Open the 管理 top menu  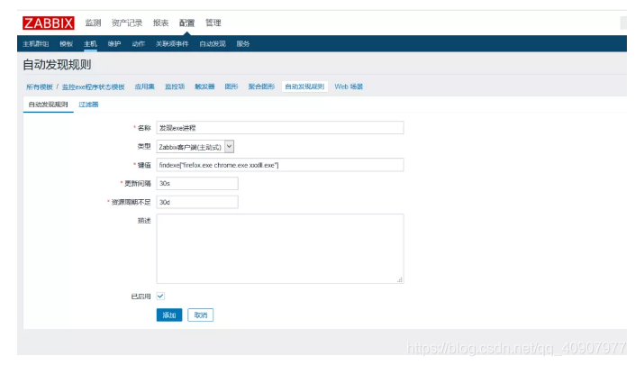tap(213, 23)
